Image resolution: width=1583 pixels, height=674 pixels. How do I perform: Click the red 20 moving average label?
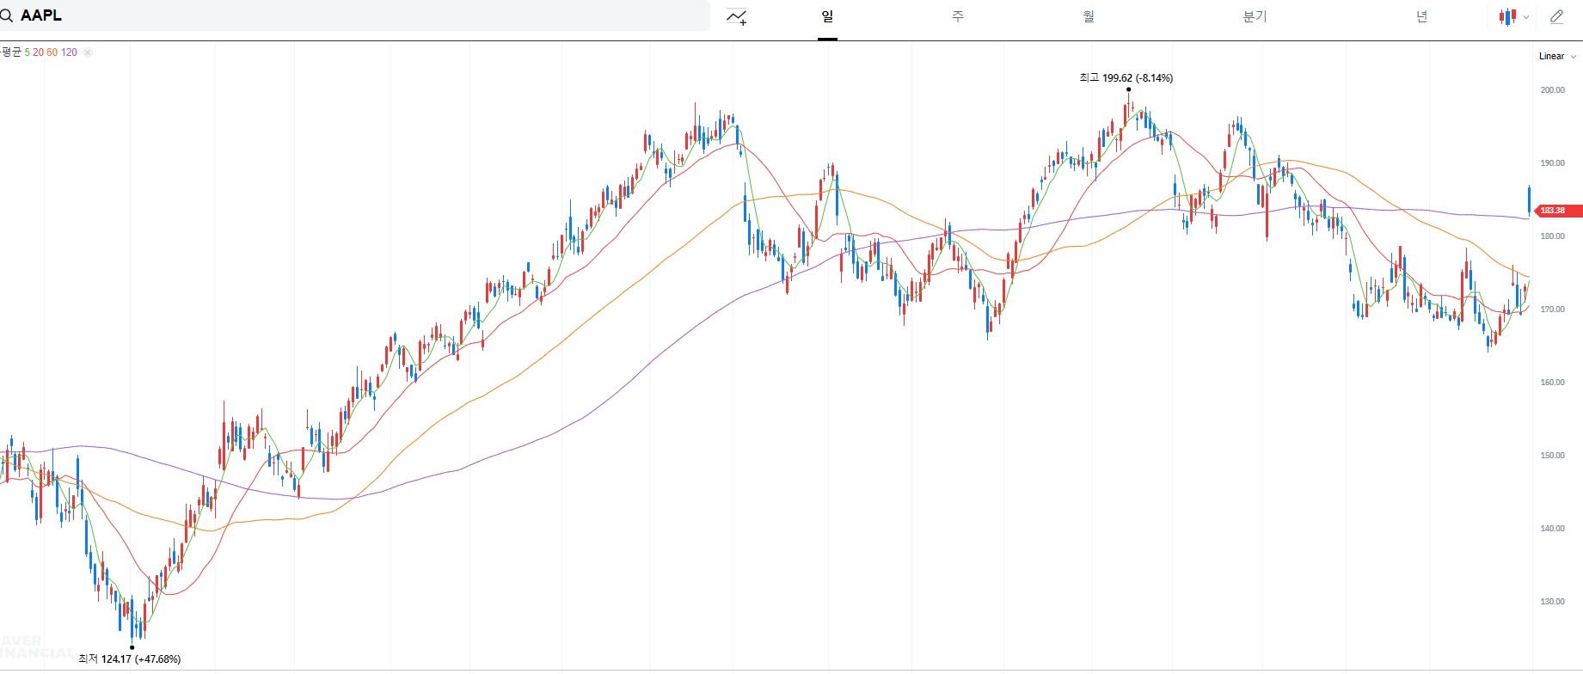tap(38, 52)
